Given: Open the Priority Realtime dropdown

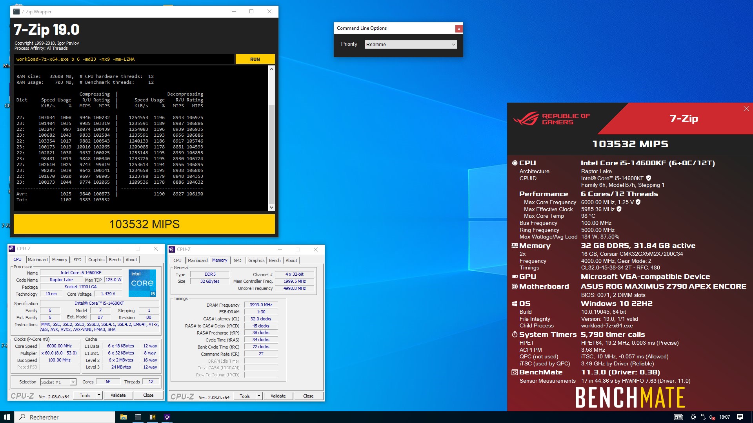Looking at the screenshot, I should point(411,45).
